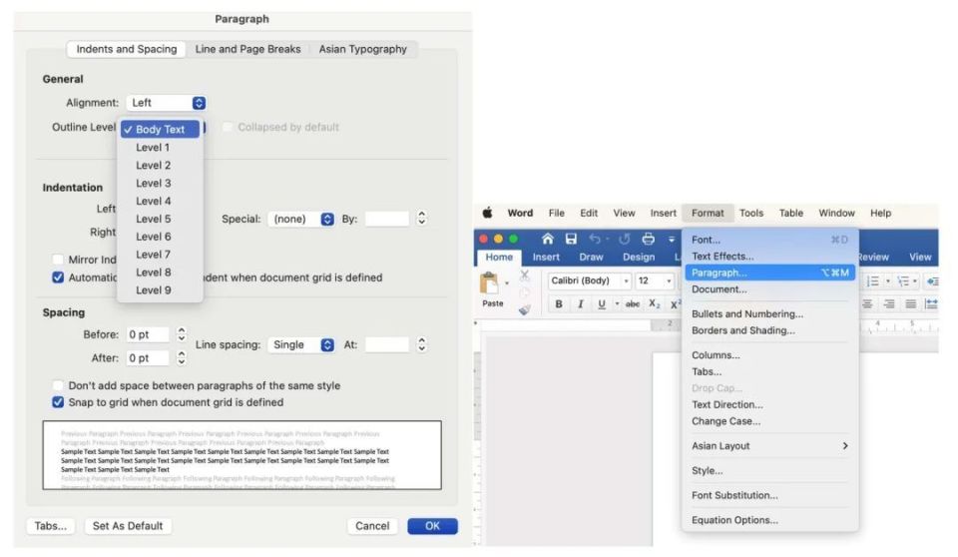Toggle Underline formatting
Image resolution: width=958 pixels, height=557 pixels.
point(601,303)
